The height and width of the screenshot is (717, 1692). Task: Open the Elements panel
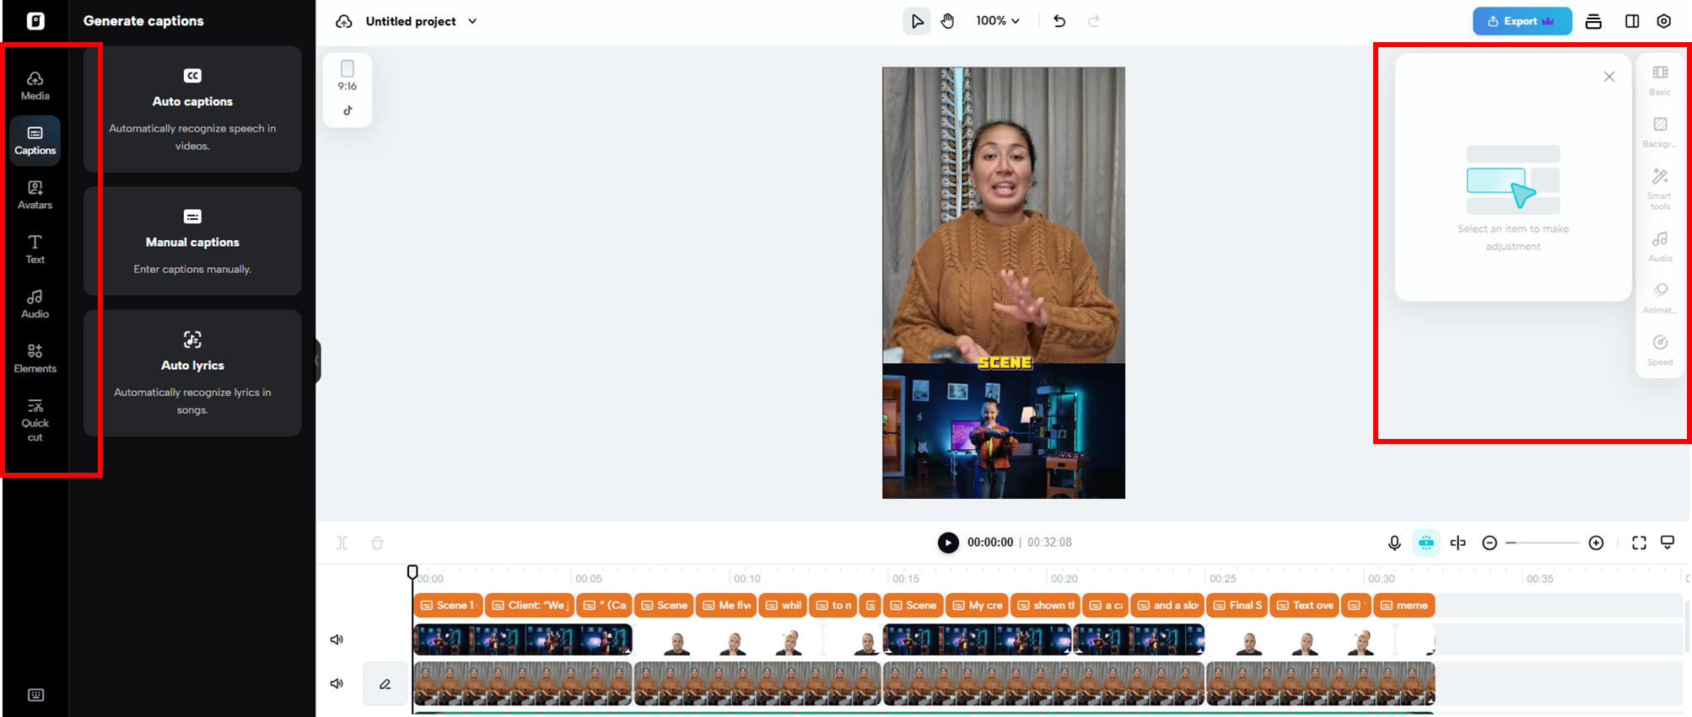coord(35,359)
